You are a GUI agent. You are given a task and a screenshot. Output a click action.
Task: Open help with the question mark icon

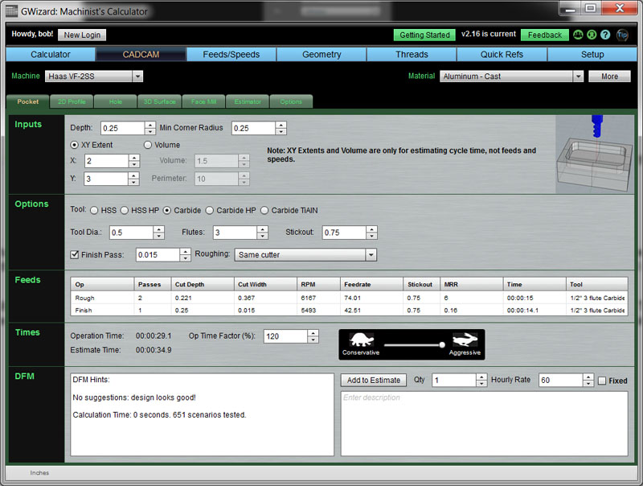605,35
